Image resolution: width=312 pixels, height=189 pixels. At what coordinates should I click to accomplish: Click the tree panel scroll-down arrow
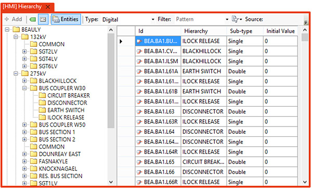[111, 182]
